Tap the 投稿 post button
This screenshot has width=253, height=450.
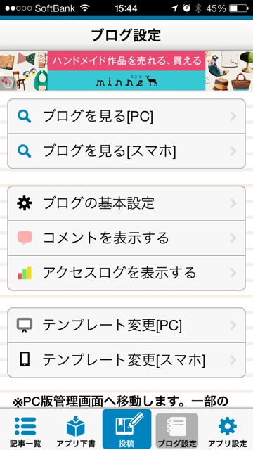point(126,429)
